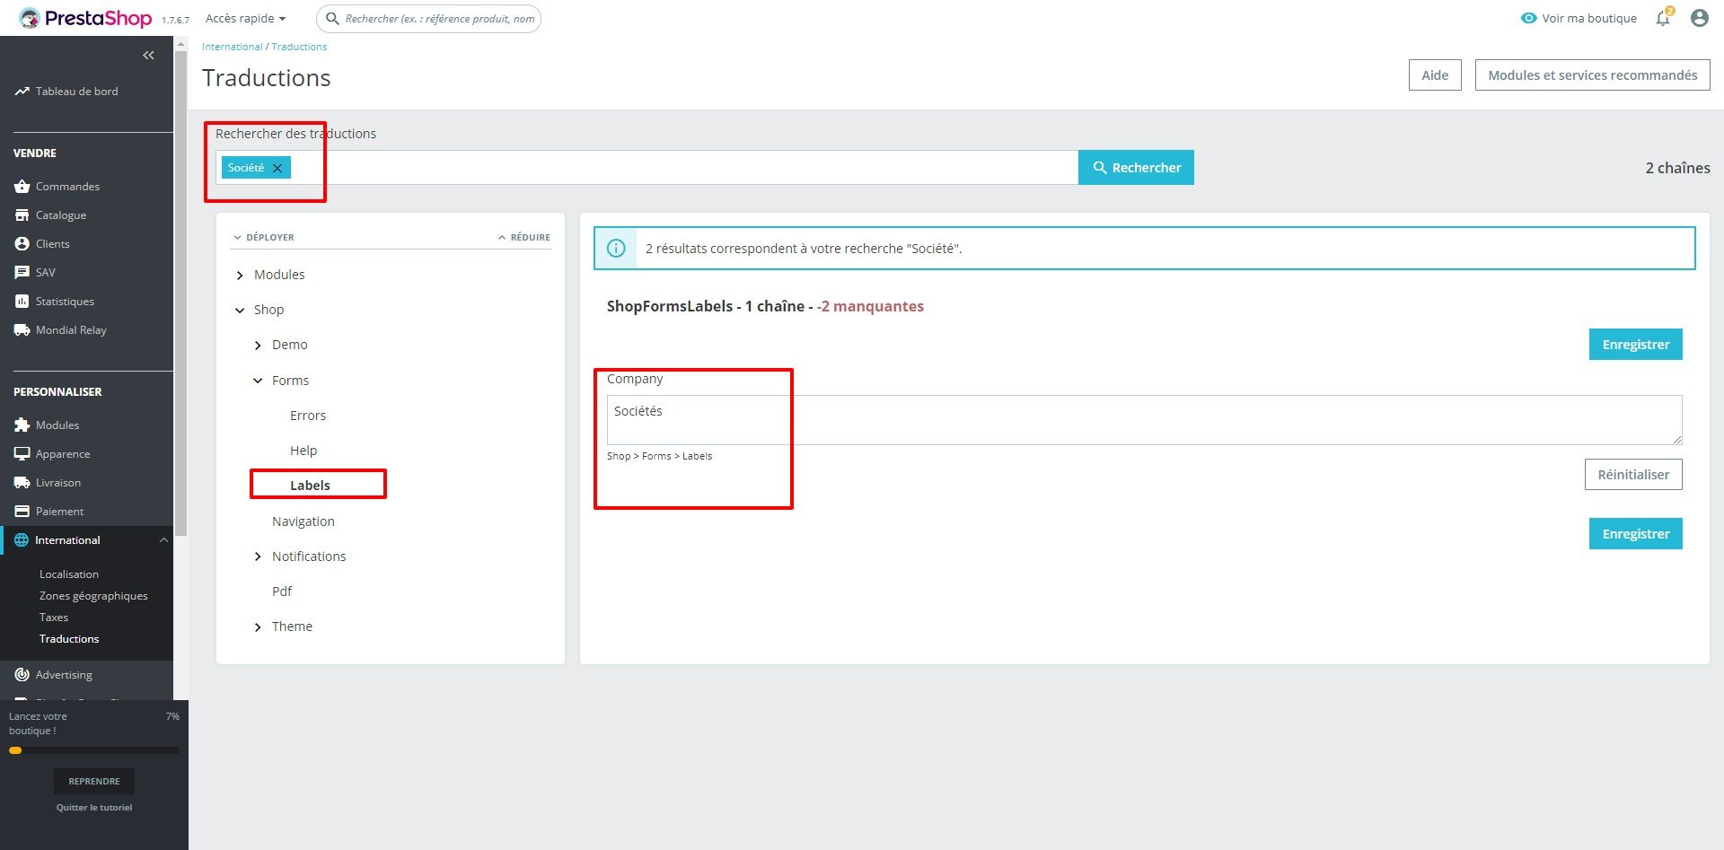Remove the Société search tag

(x=277, y=168)
